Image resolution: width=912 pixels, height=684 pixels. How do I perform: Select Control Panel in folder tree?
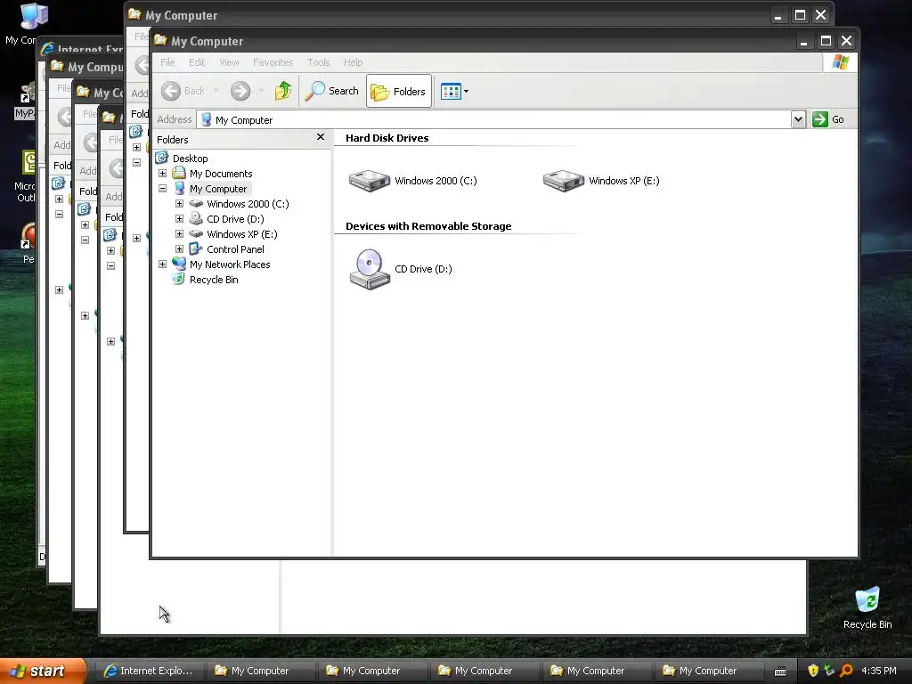(235, 249)
